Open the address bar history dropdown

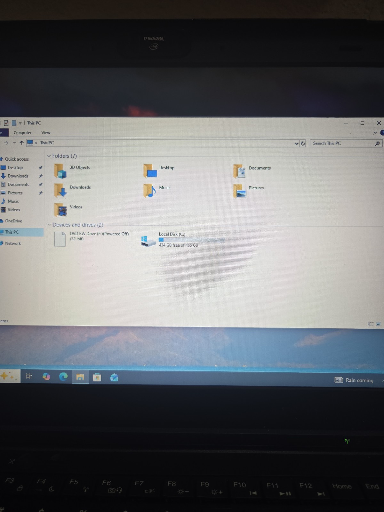pyautogui.click(x=297, y=144)
